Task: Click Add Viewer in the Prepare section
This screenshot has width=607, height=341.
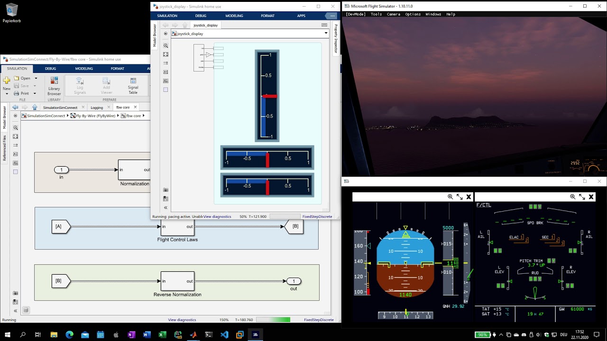Action: 106,86
